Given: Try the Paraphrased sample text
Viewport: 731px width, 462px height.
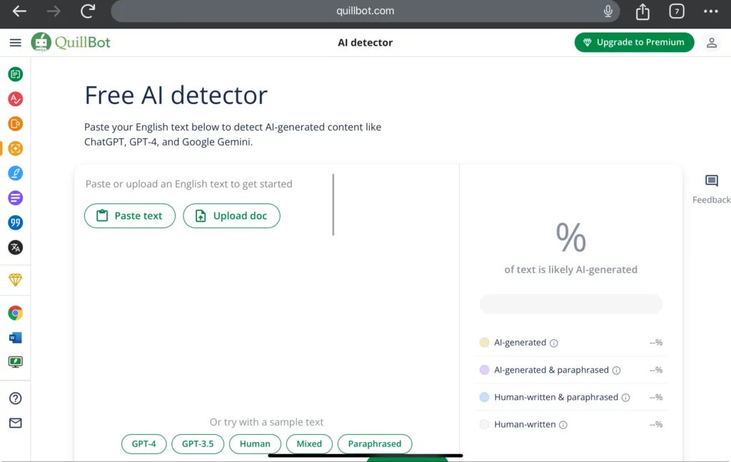Looking at the screenshot, I should point(375,444).
